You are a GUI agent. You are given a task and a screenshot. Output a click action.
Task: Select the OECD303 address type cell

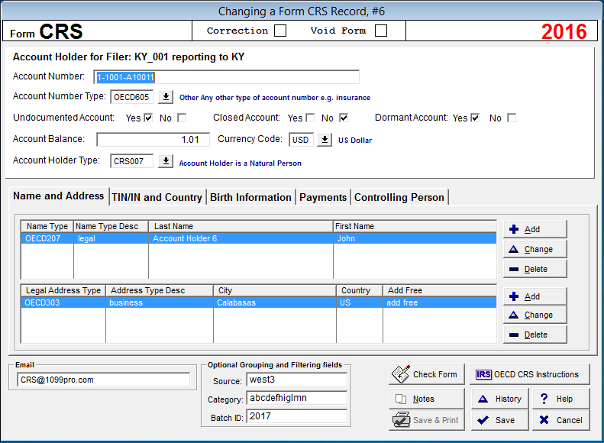pyautogui.click(x=63, y=302)
